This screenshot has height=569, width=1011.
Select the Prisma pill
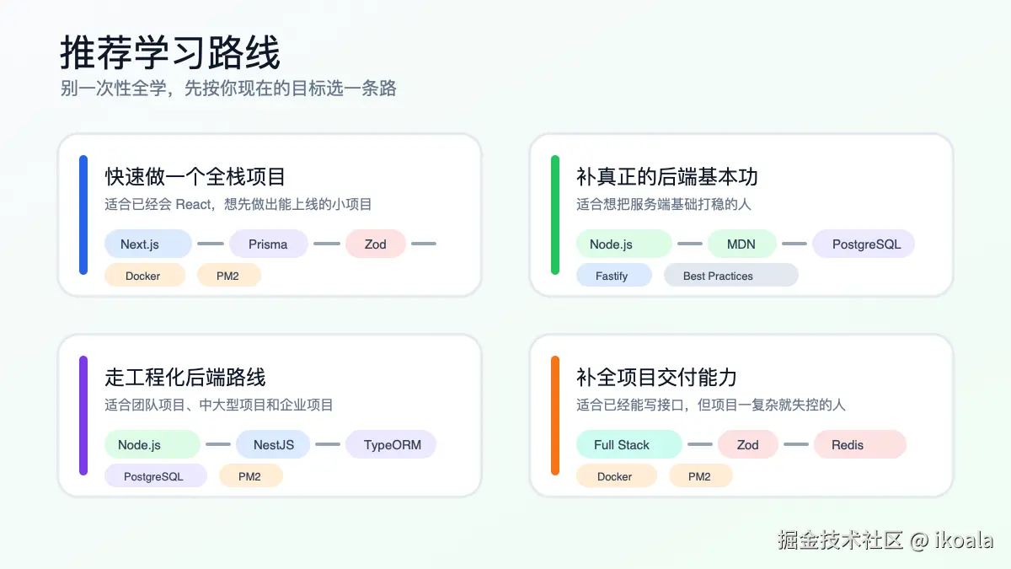point(268,244)
